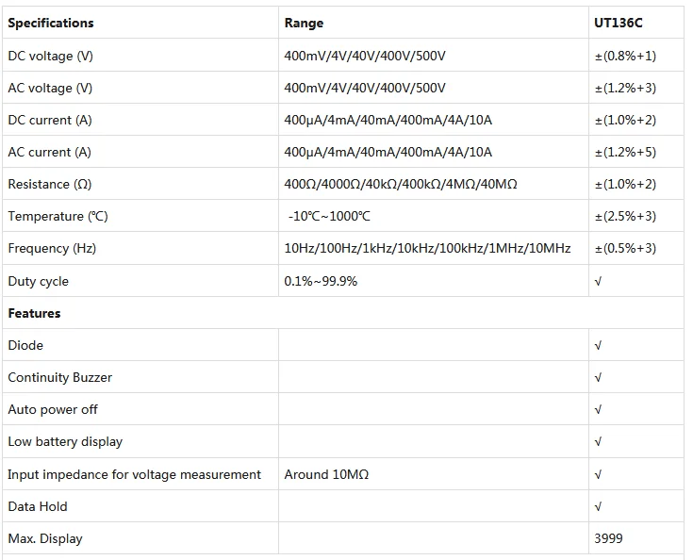
Task: Click the Data Hold checkmark
Action: point(598,506)
